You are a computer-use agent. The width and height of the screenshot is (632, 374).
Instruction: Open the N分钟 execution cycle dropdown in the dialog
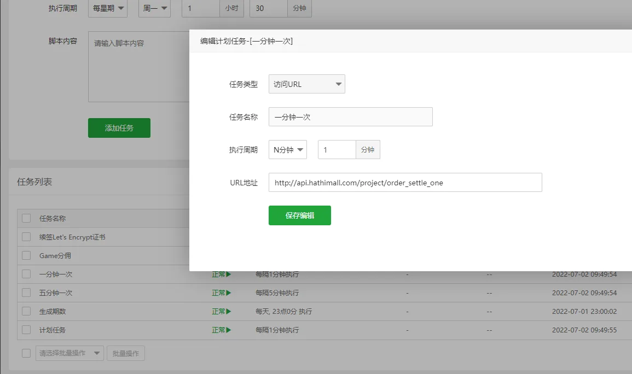(288, 150)
